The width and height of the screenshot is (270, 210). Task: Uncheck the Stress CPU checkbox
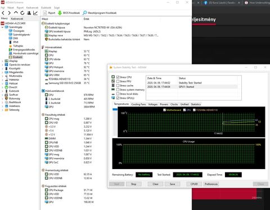click(118, 77)
